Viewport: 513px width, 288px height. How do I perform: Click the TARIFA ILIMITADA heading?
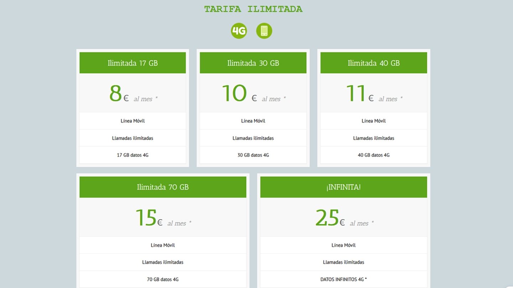pos(253,9)
